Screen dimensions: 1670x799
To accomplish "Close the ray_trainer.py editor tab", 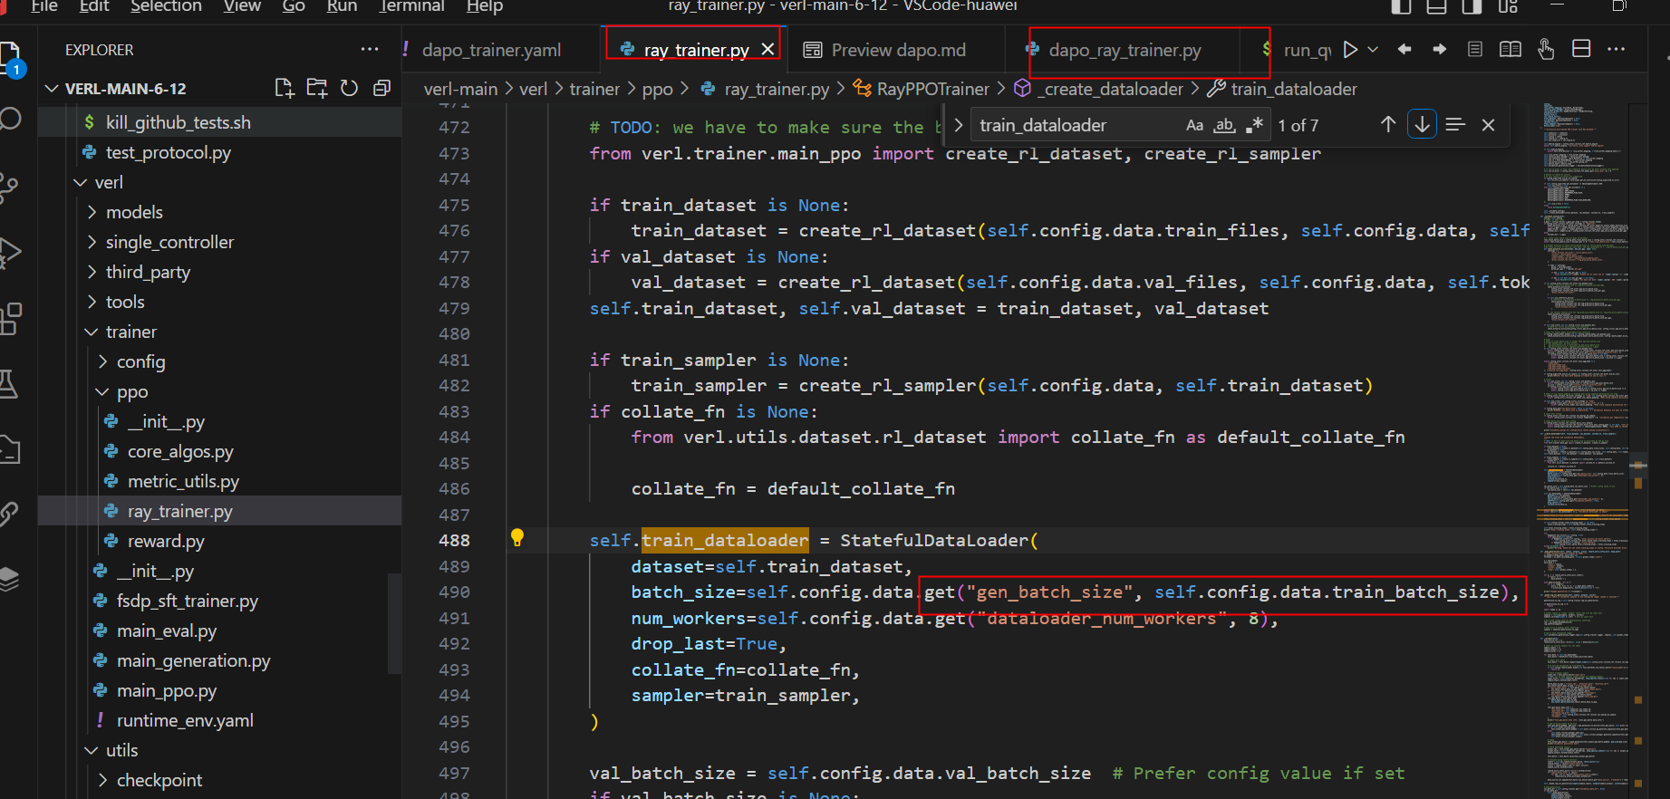I will click(767, 49).
